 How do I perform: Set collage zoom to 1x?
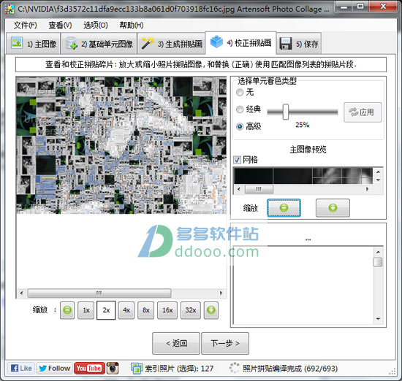(x=86, y=310)
